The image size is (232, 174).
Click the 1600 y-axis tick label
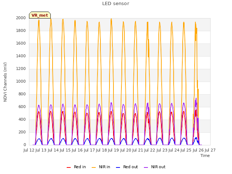(21, 43)
